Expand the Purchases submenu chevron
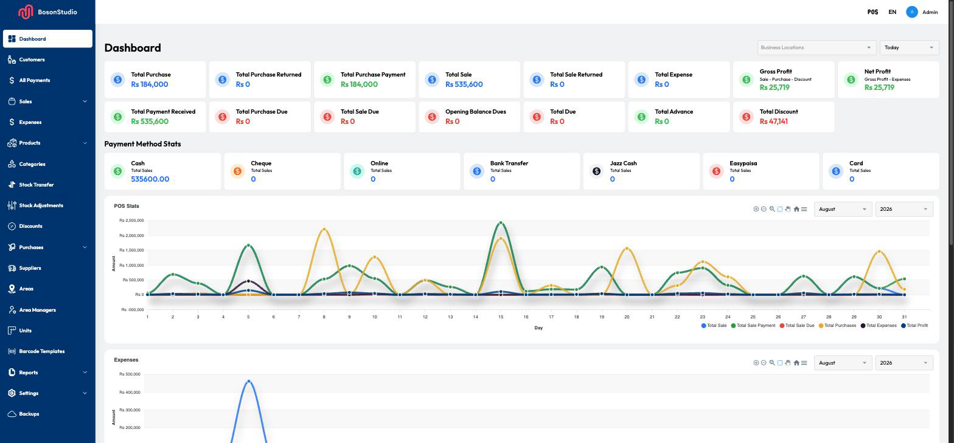Viewport: 954px width, 443px height. click(x=85, y=247)
